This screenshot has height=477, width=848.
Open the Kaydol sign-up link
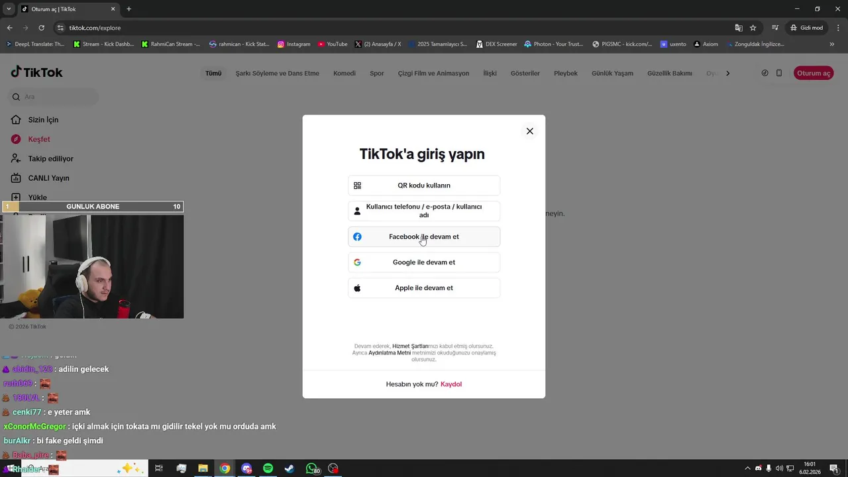coord(451,384)
